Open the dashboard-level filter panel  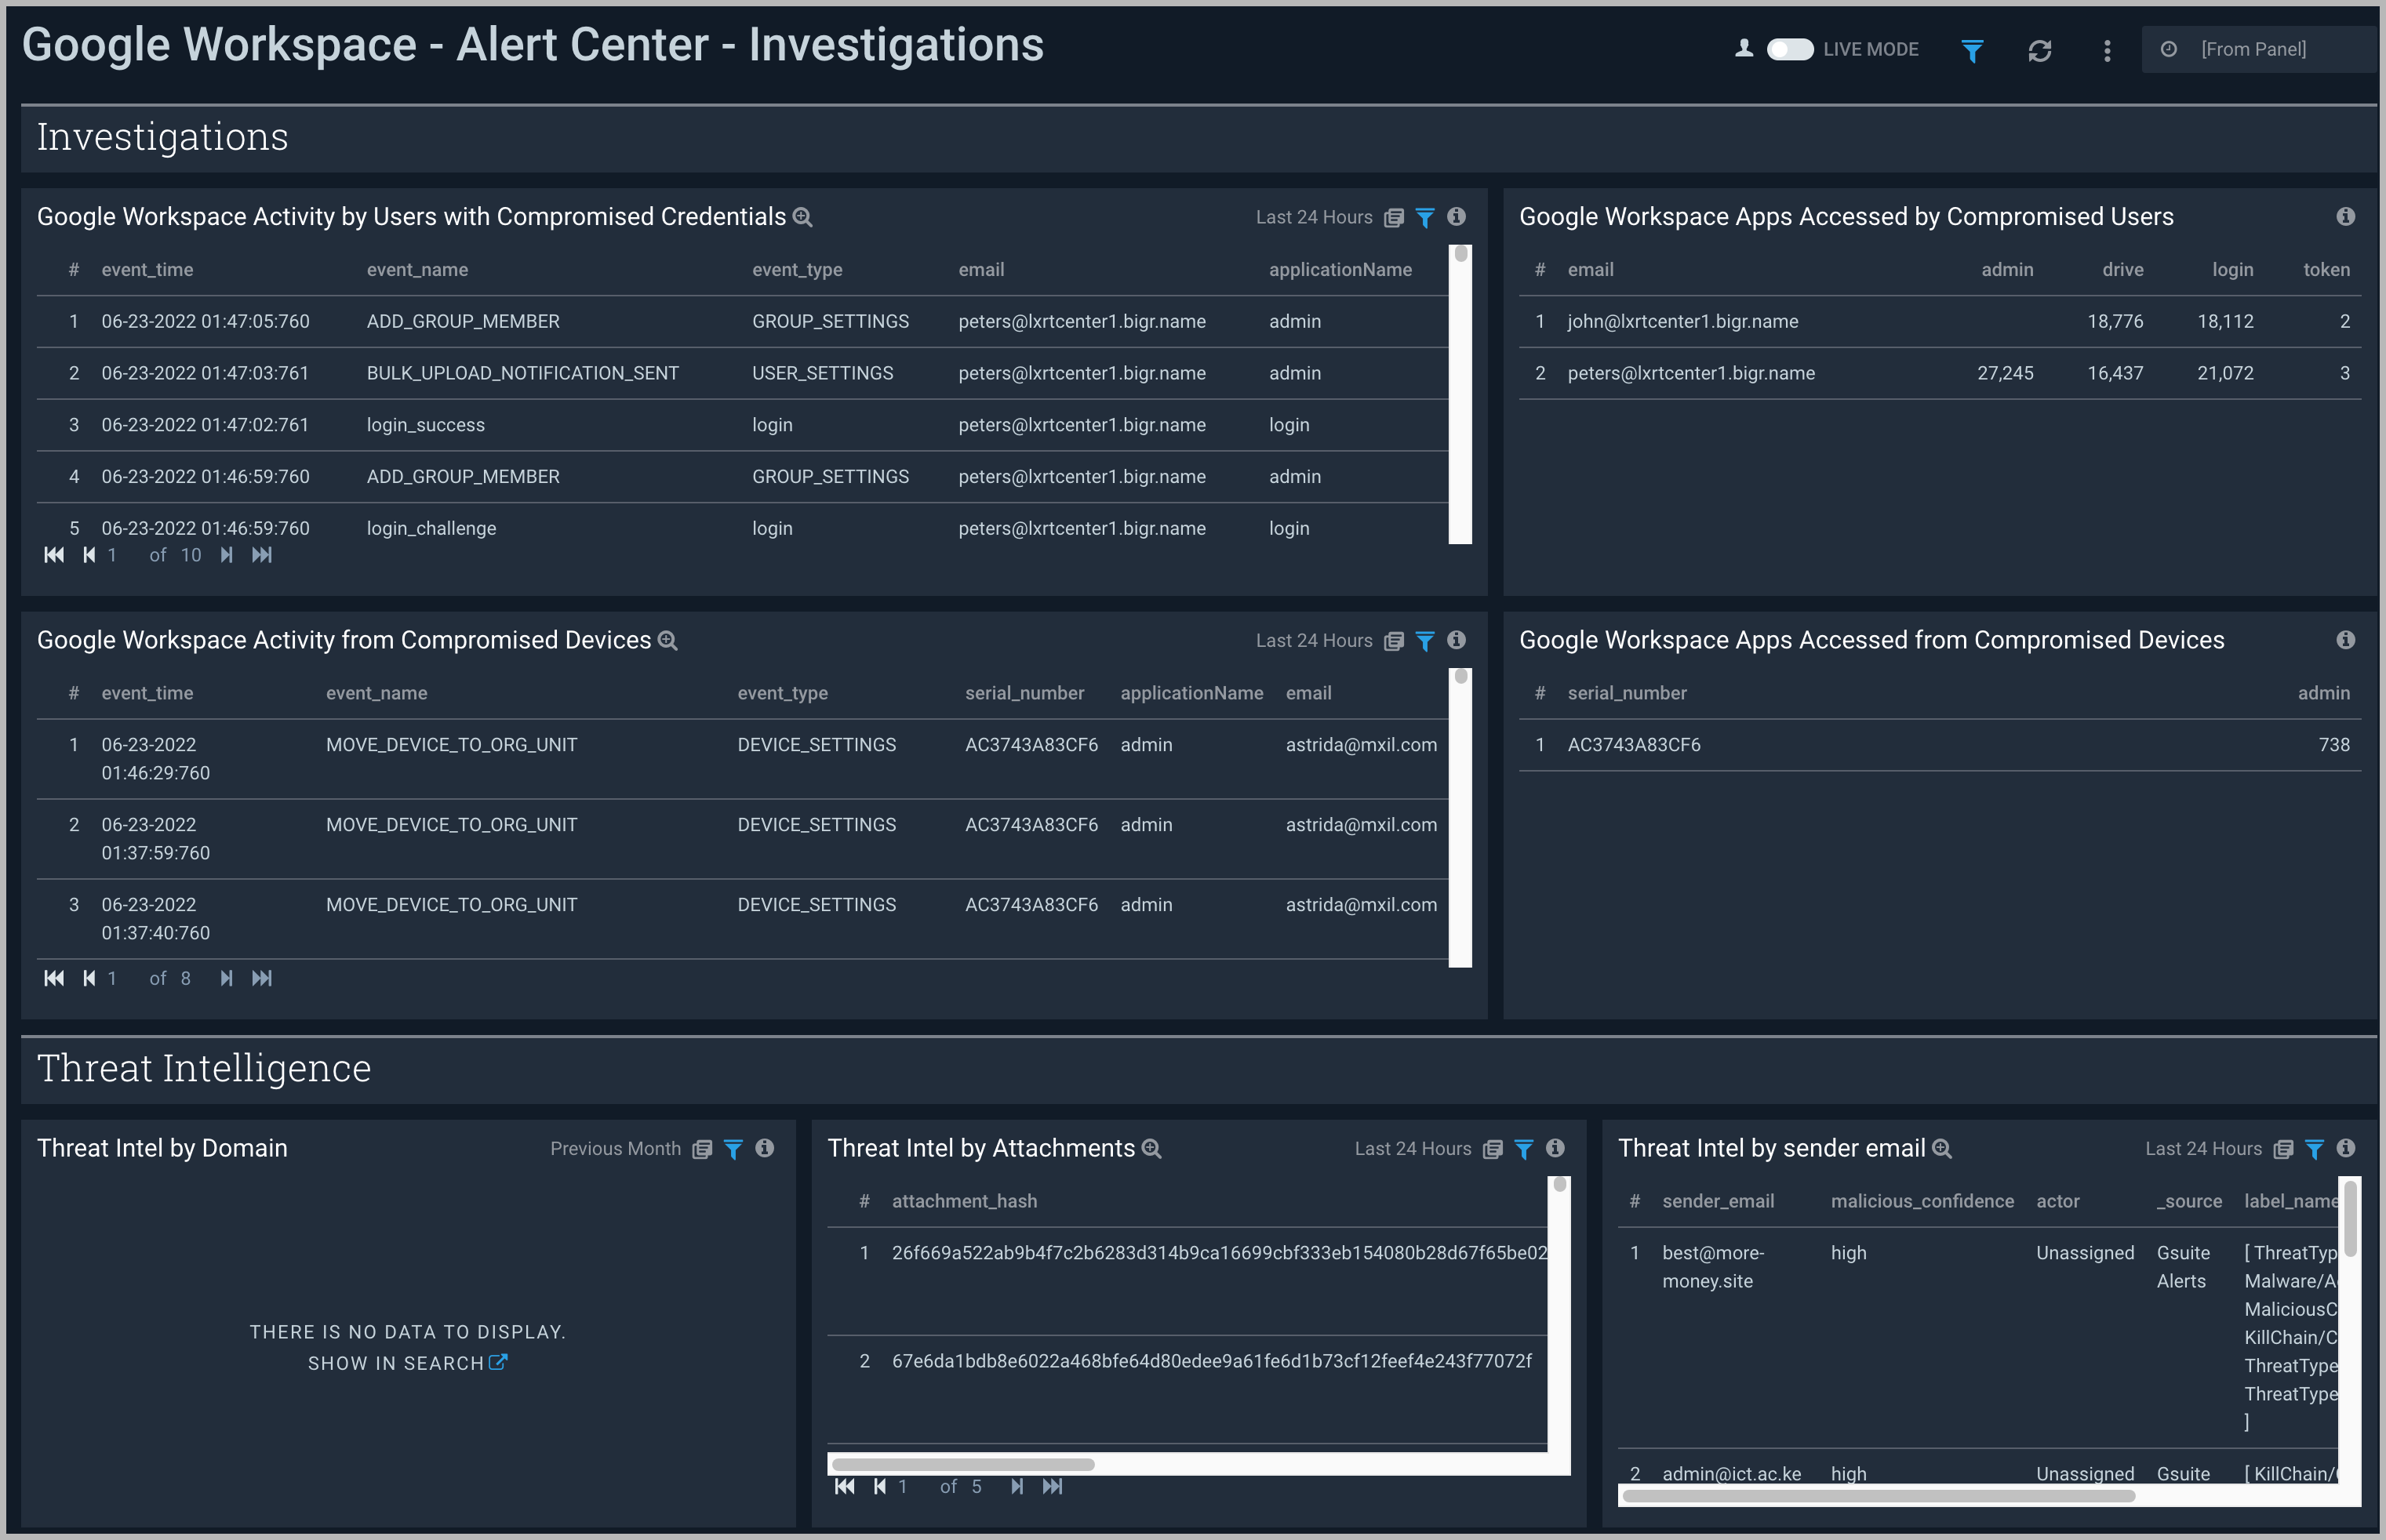[1971, 49]
